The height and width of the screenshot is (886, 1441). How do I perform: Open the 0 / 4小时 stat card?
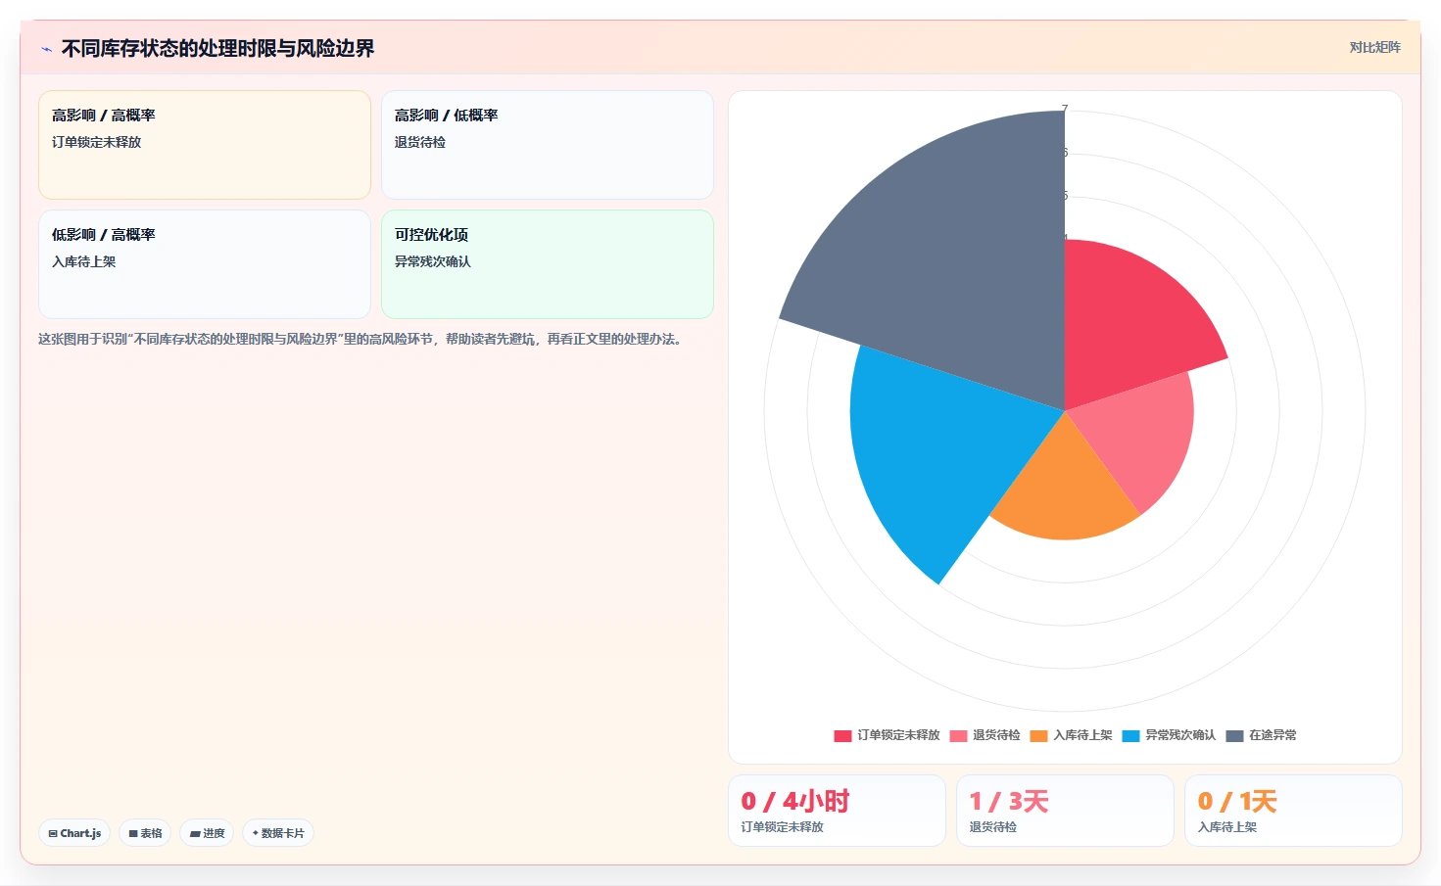(837, 811)
